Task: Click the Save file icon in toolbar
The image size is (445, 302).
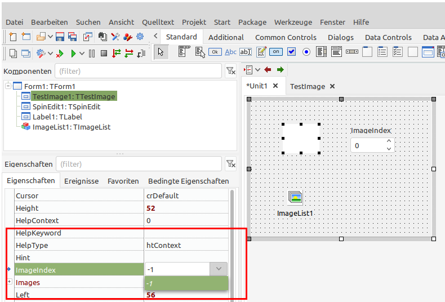Action: 60,37
